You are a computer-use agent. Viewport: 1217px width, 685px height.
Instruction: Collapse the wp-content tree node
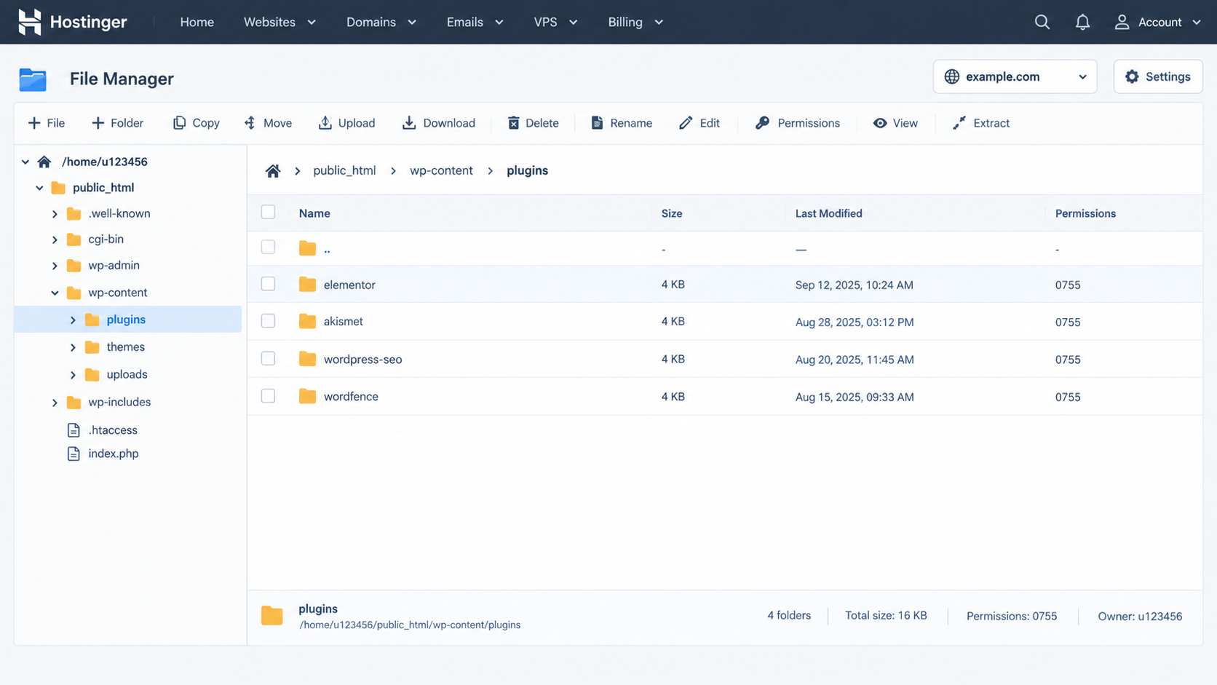point(55,293)
